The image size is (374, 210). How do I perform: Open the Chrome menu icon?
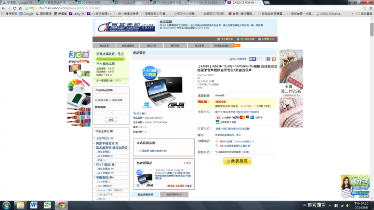[x=371, y=8]
